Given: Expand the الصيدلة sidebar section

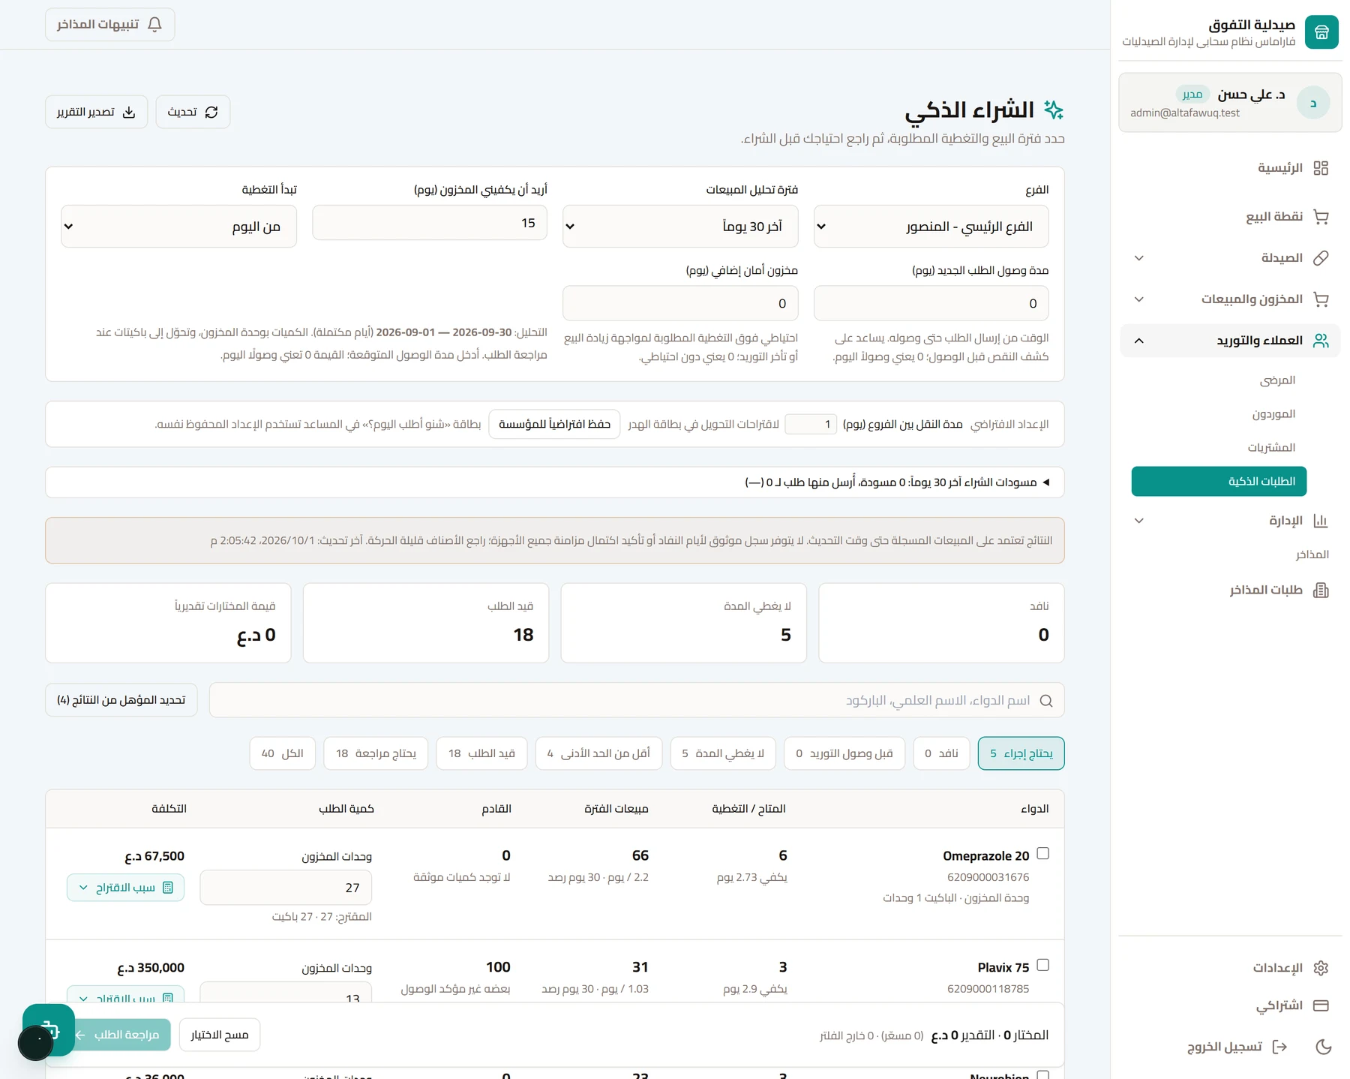Looking at the screenshot, I should click(1138, 258).
